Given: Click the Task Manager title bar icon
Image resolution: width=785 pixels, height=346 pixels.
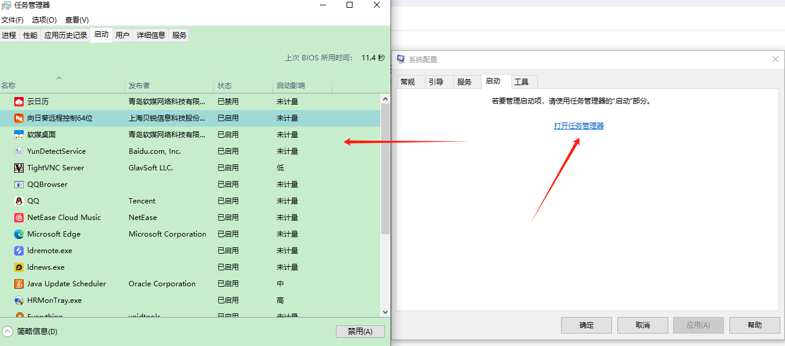Looking at the screenshot, I should 7,5.
